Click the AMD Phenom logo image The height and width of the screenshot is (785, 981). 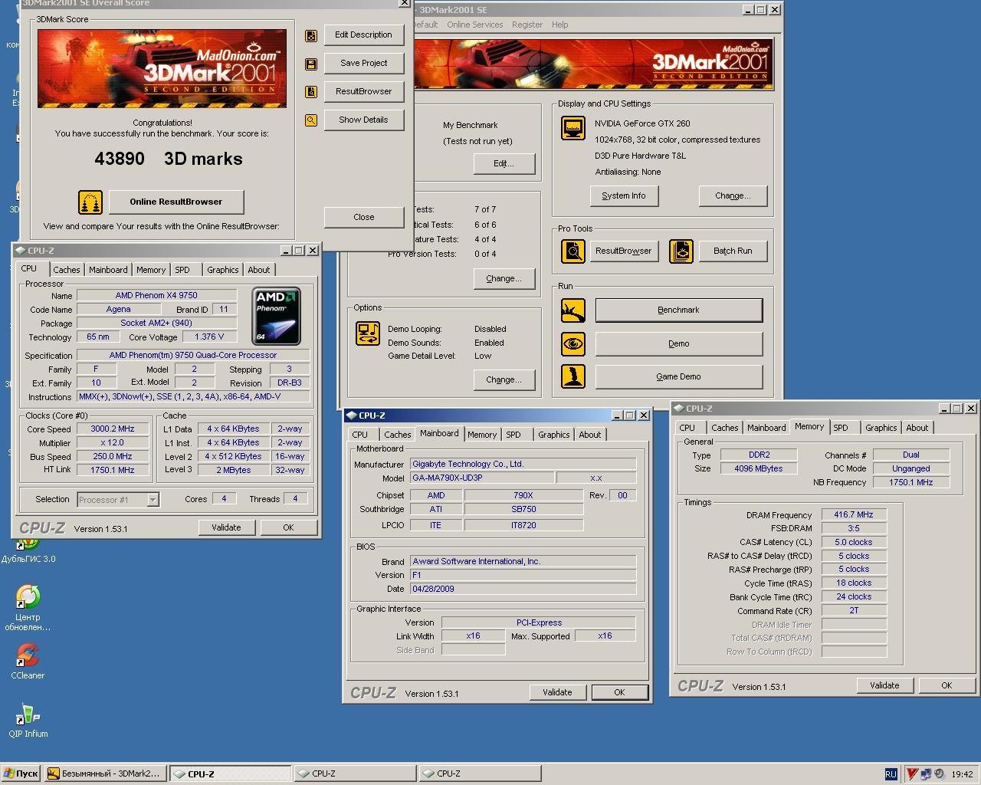coord(276,316)
